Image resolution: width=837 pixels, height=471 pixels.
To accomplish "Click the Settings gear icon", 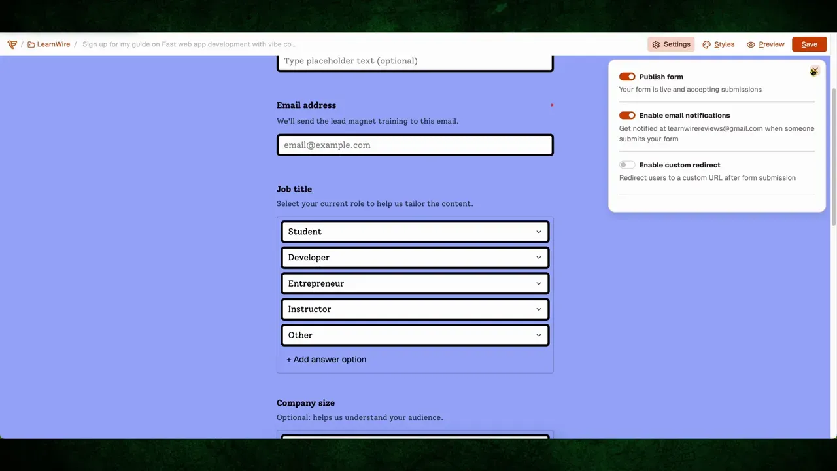I will tap(657, 44).
